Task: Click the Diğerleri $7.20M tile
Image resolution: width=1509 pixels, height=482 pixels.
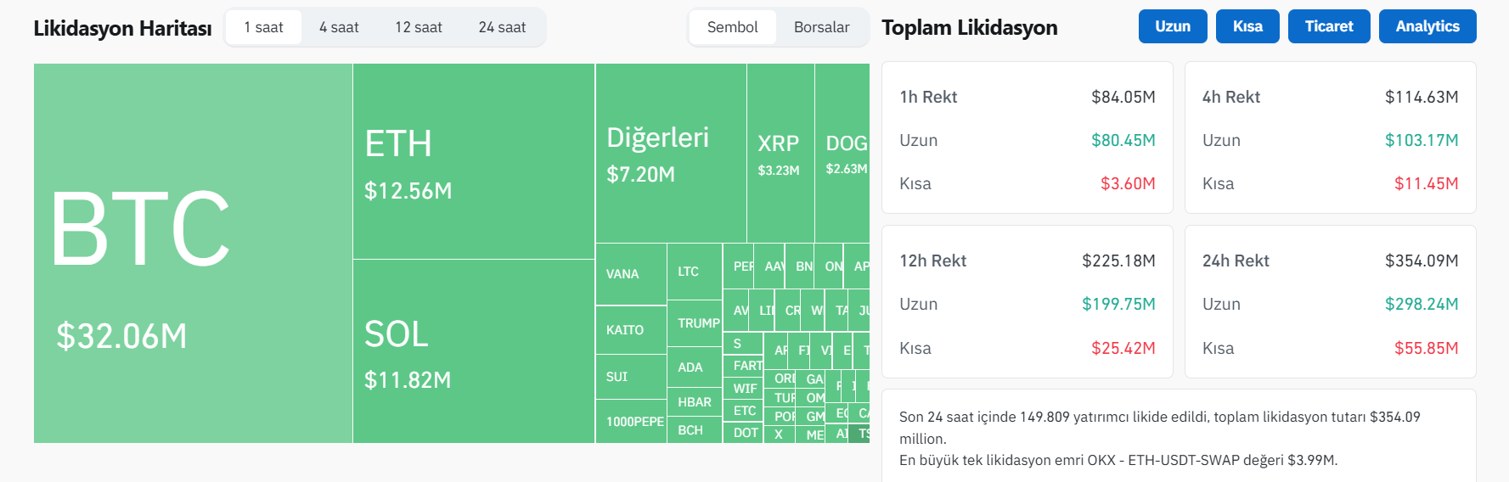Action: click(671, 154)
